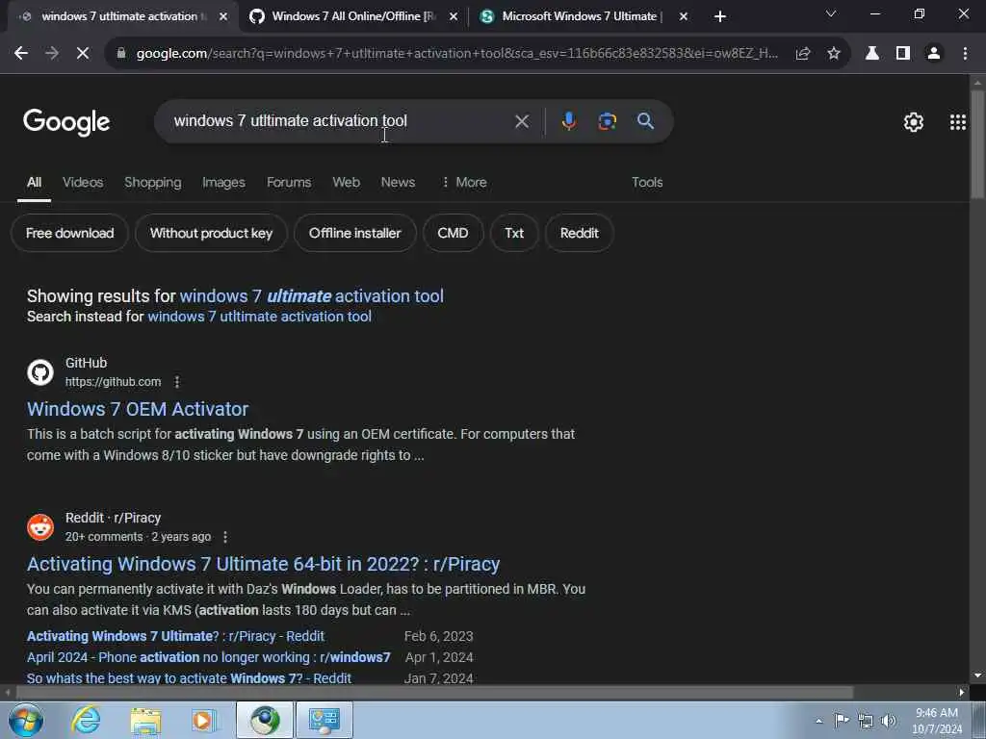Go back to the previous page
The image size is (986, 739).
click(x=21, y=54)
